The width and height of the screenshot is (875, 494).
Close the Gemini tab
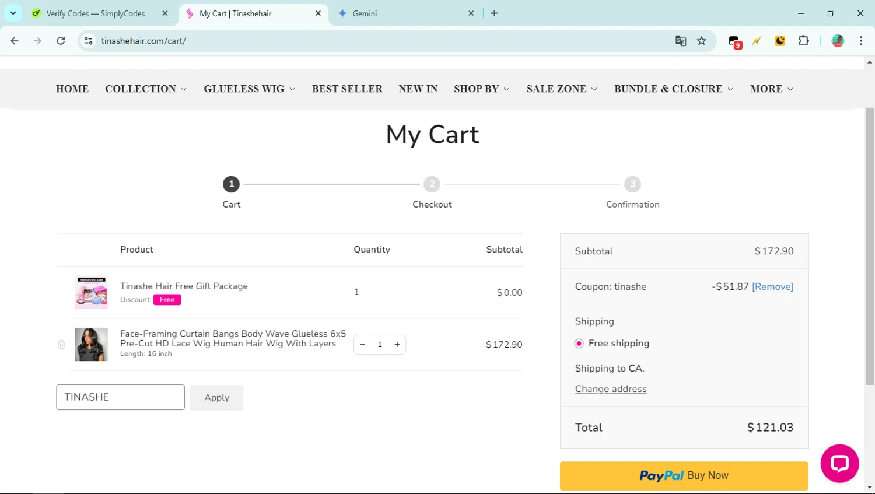(471, 13)
